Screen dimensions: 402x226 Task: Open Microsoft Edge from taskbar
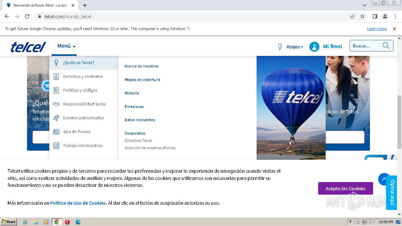tap(78, 222)
